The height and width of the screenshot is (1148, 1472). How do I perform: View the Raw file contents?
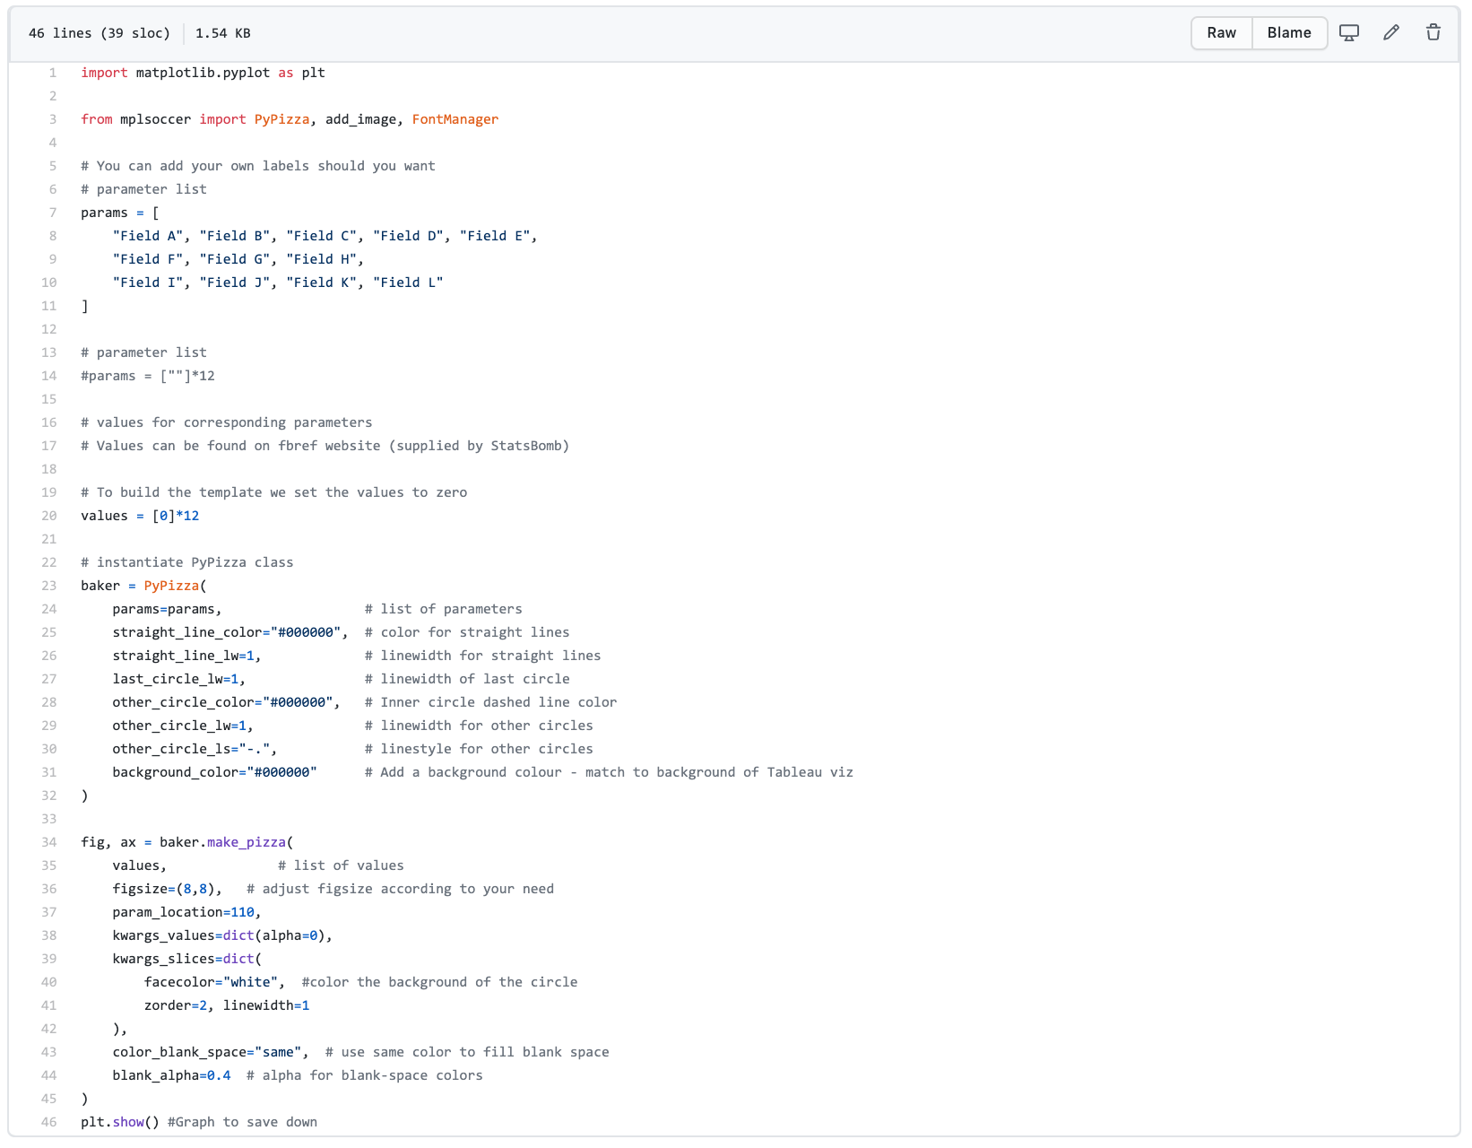(x=1221, y=33)
